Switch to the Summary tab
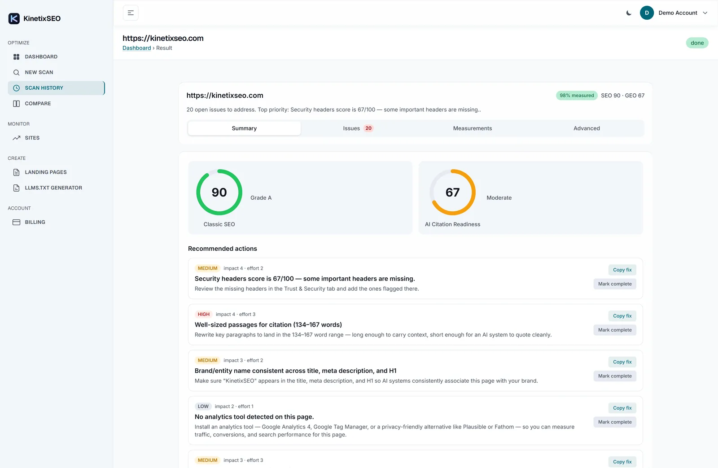The image size is (718, 468). tap(244, 128)
